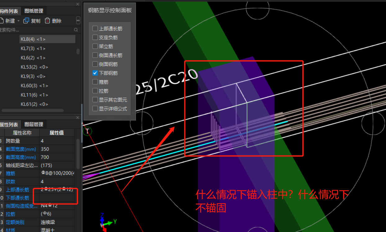Click the delete trash icon (删除)
The height and width of the screenshot is (232, 386).
coord(47,21)
